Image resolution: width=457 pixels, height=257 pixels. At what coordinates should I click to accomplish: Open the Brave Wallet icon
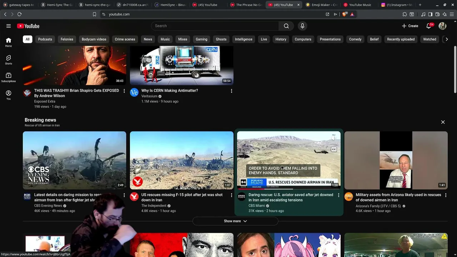point(437,14)
